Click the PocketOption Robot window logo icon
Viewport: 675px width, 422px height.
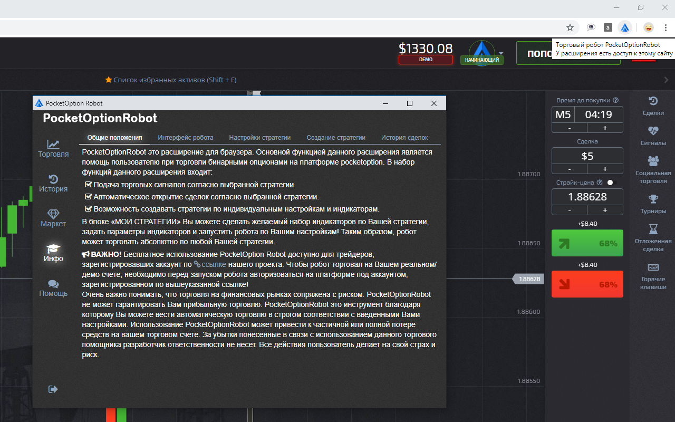(x=39, y=103)
